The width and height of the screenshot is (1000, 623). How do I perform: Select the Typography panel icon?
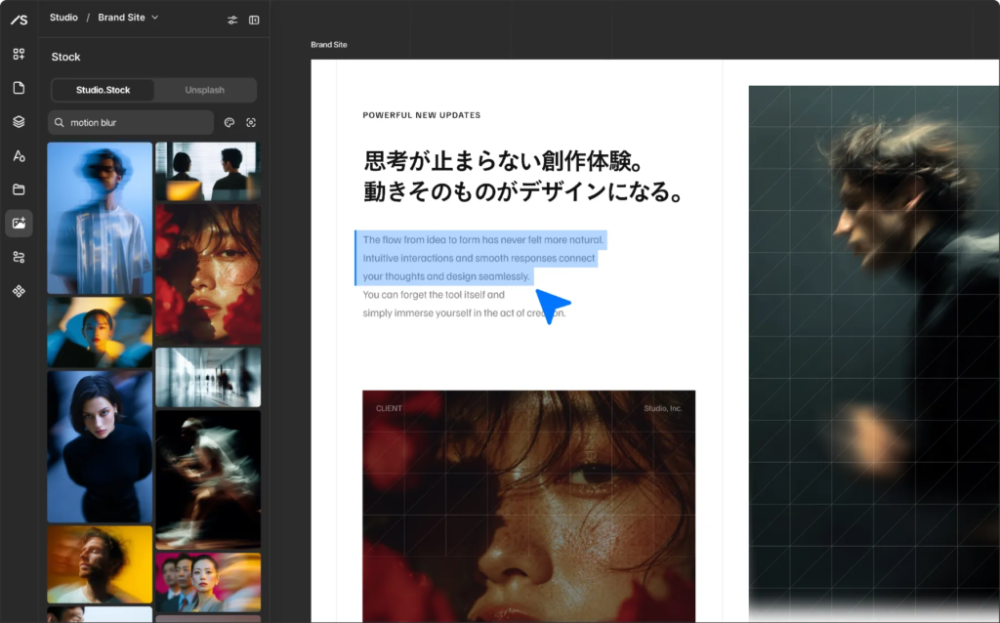pyautogui.click(x=19, y=155)
